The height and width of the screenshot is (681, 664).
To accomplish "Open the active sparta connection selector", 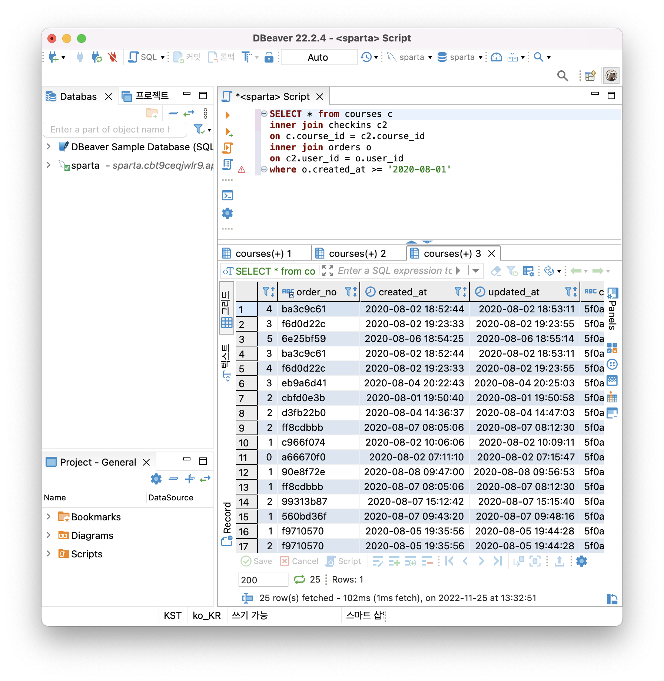I will click(x=409, y=57).
